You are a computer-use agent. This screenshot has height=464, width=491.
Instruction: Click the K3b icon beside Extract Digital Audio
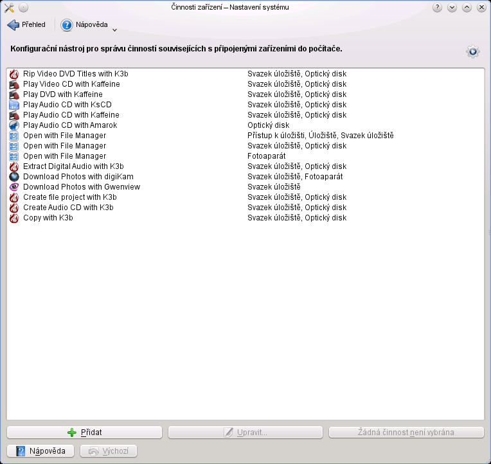[13, 166]
